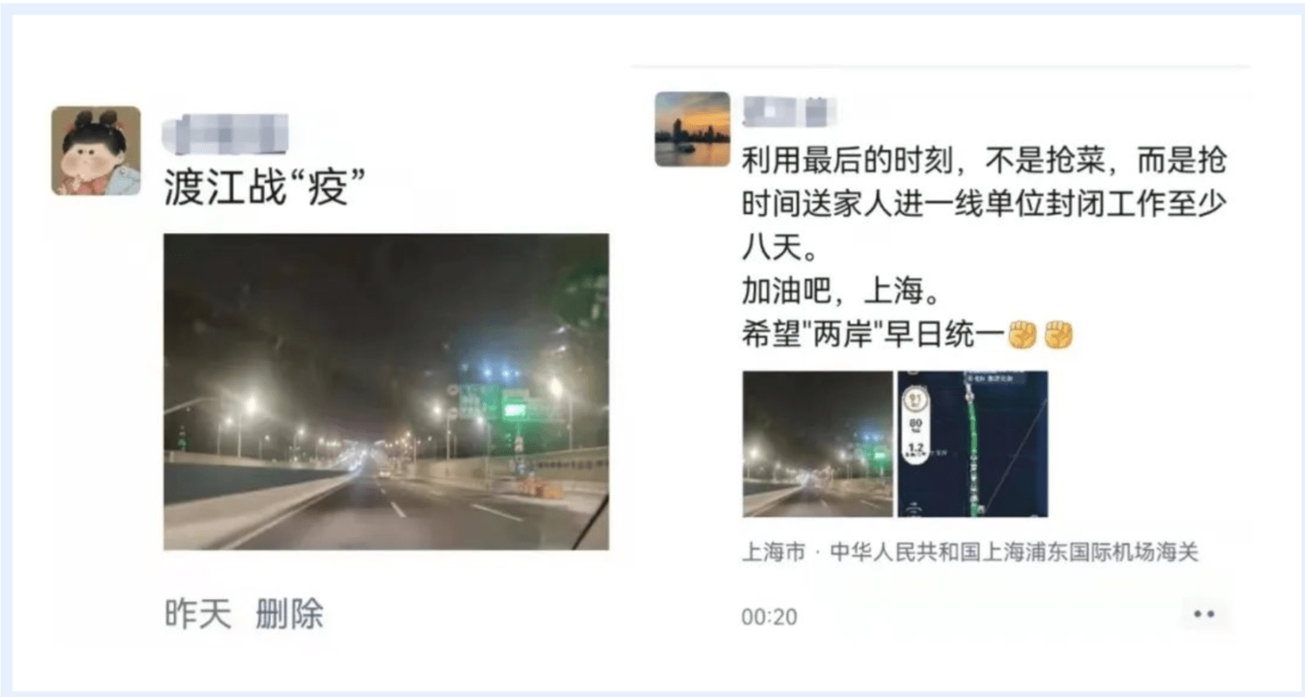
Task: Tap the blurred username on right post
Action: coord(788,111)
